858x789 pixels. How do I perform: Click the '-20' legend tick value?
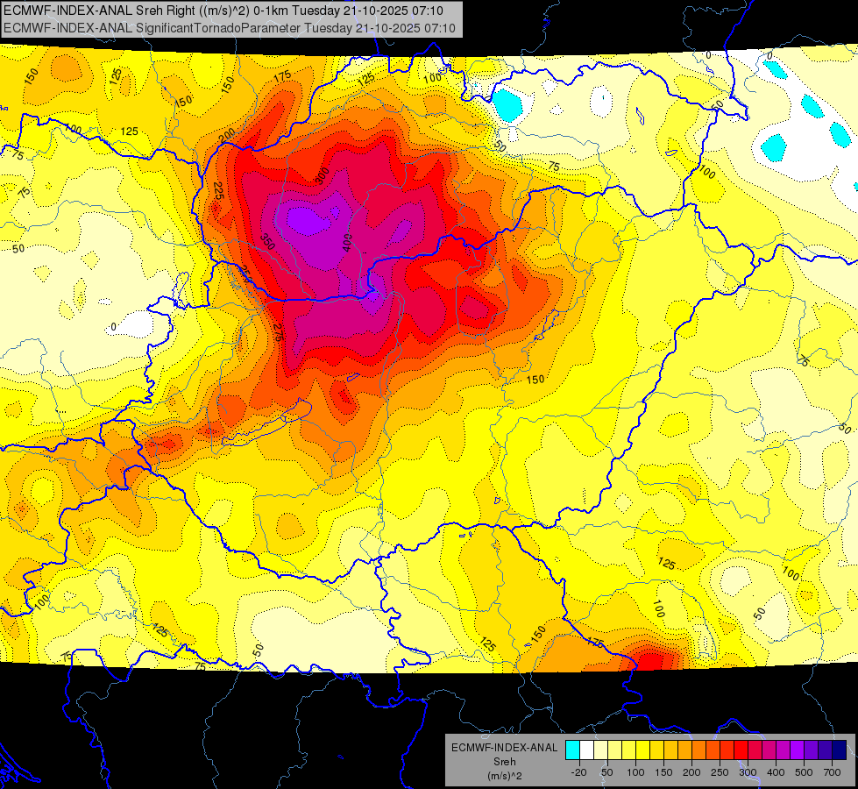pyautogui.click(x=579, y=772)
